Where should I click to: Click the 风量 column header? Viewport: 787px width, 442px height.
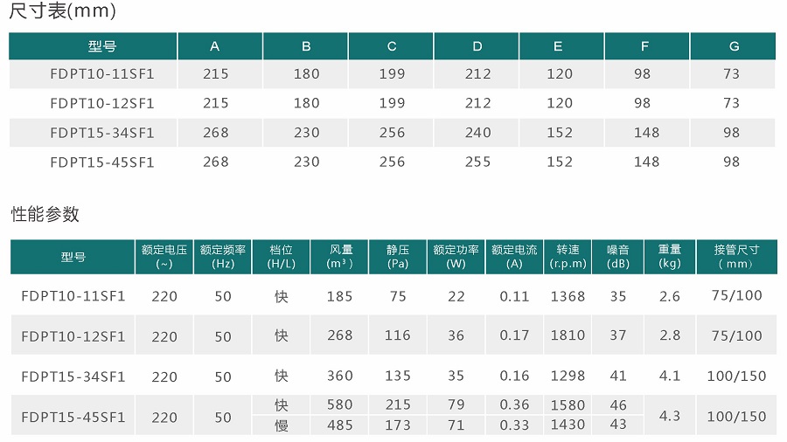(x=339, y=256)
